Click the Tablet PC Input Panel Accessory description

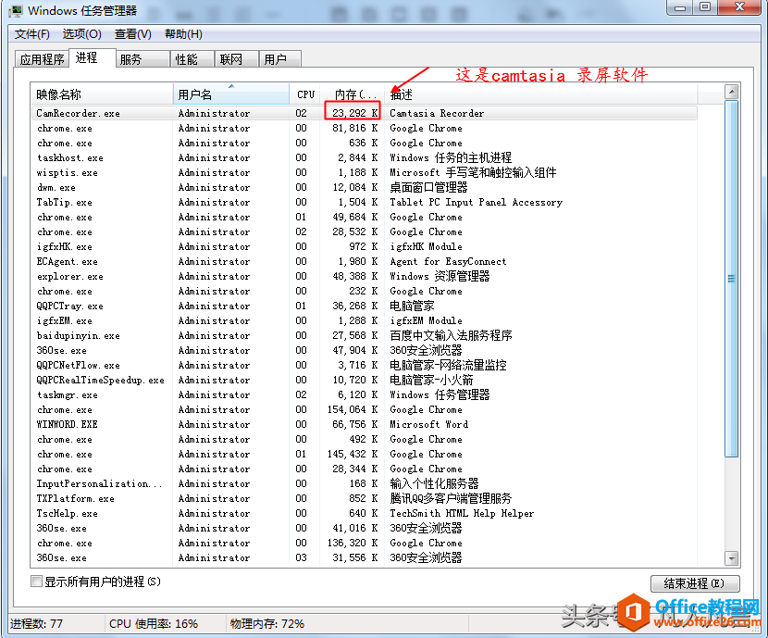point(477,203)
